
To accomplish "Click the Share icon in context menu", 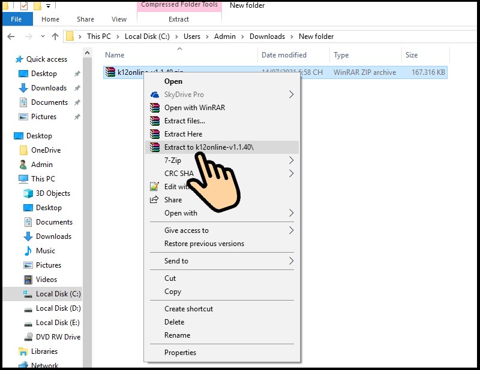I will point(155,200).
